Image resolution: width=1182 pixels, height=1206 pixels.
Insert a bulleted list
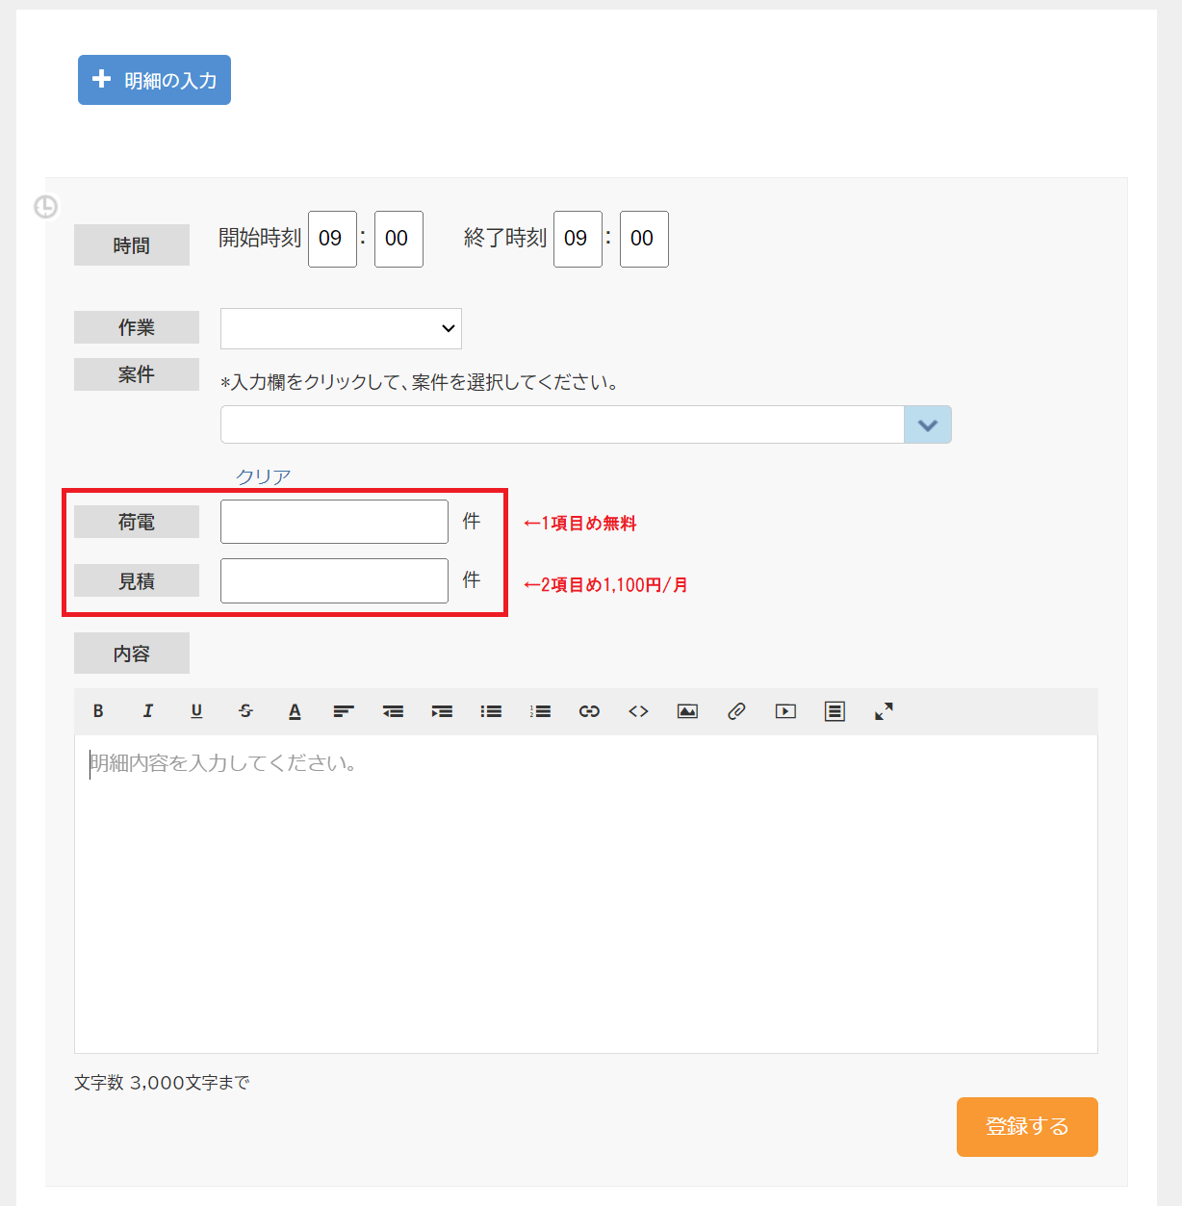491,711
